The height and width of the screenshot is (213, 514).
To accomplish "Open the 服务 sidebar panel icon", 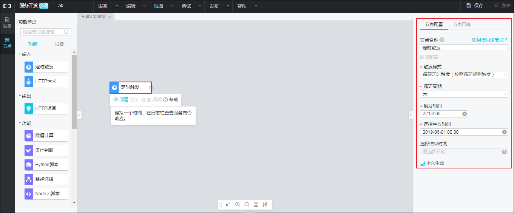I will coord(7,22).
